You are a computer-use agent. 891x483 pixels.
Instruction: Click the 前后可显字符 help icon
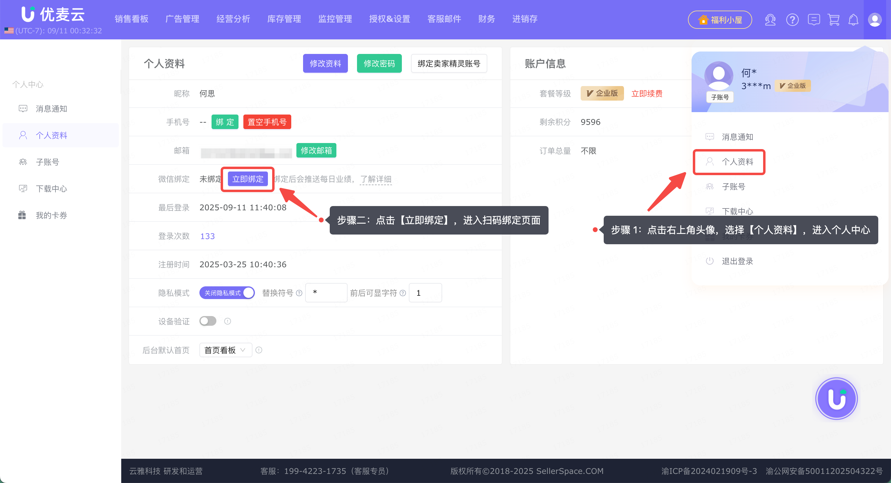point(402,293)
